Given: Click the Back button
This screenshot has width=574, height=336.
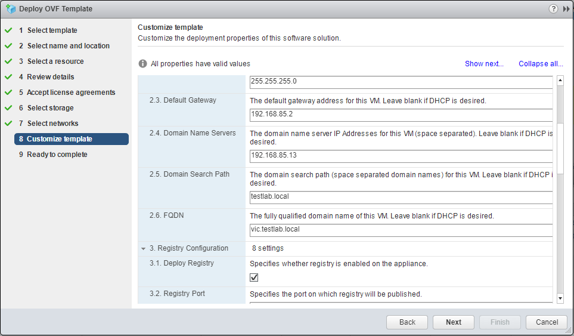Looking at the screenshot, I should (407, 322).
